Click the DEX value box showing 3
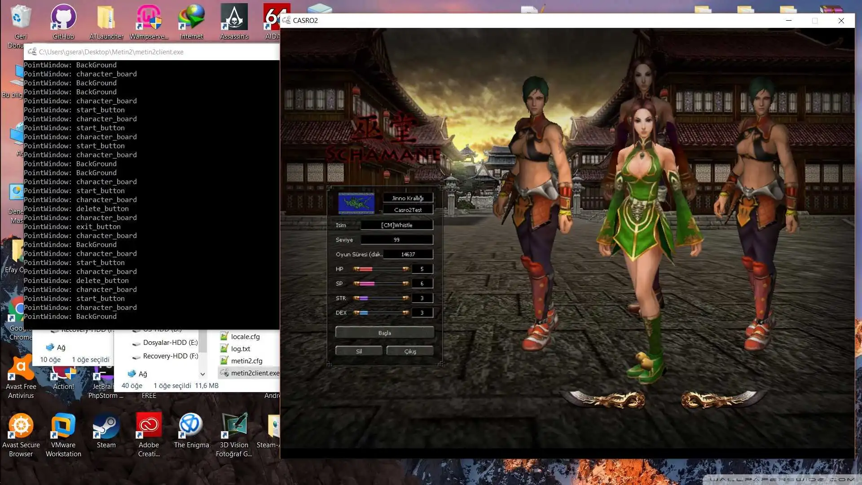This screenshot has height=485, width=862. pyautogui.click(x=422, y=313)
